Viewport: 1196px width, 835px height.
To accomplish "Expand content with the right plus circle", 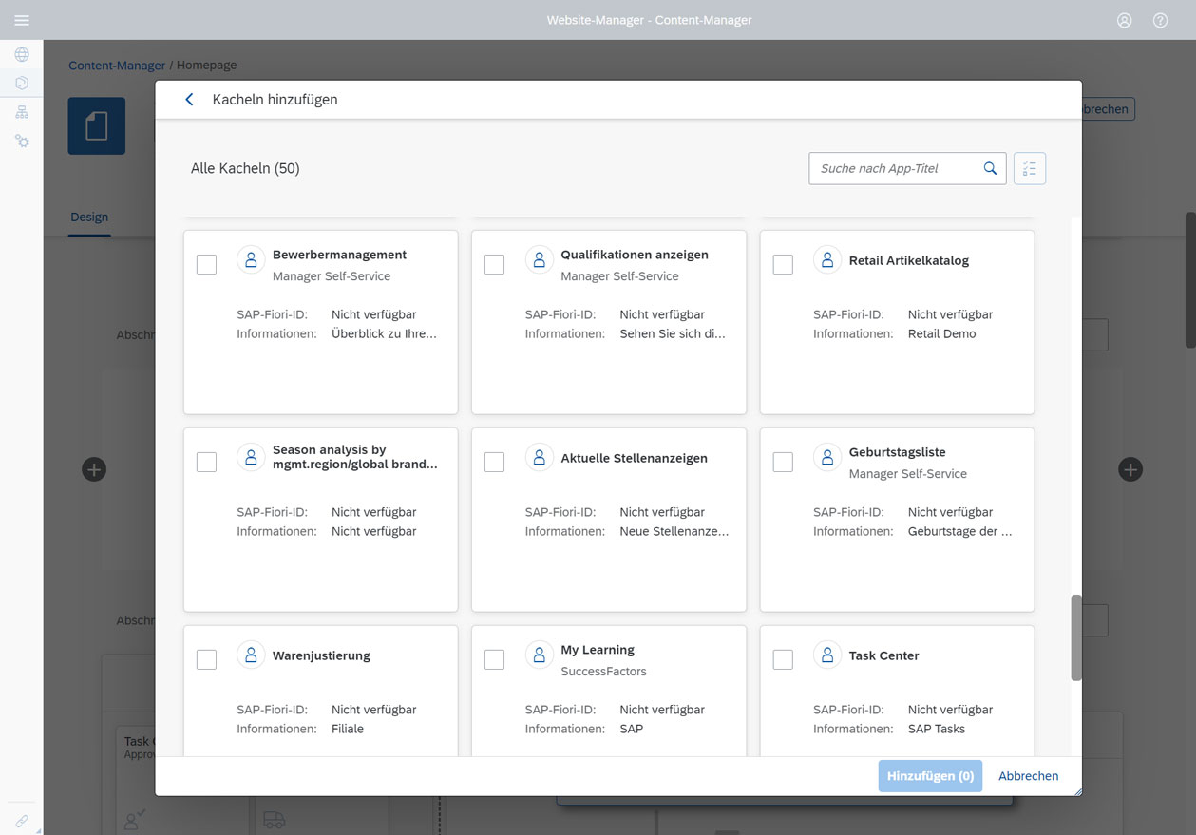I will pyautogui.click(x=1130, y=469).
